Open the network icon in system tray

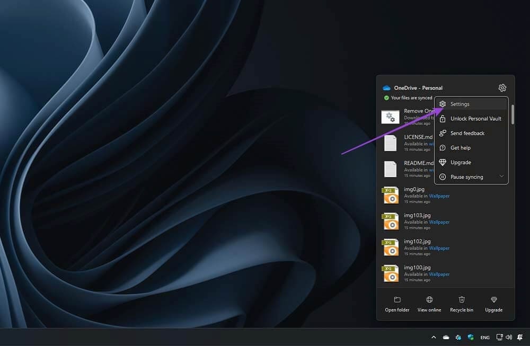point(499,337)
